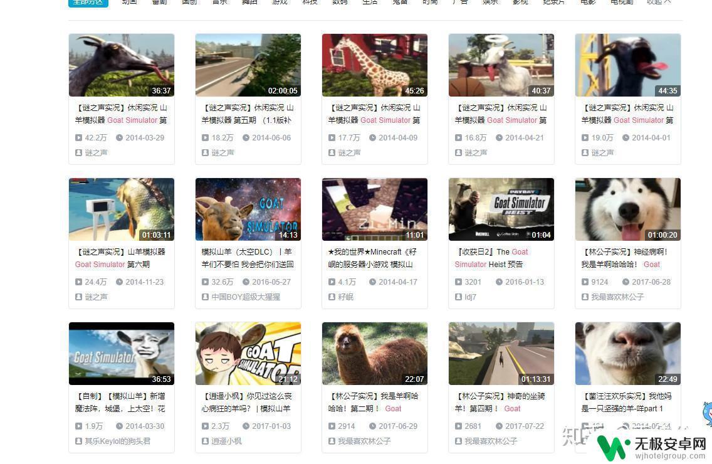Open the【收获日2】The Goat Simulator Heist title
Image resolution: width=712 pixels, height=464 pixels.
[x=491, y=258]
